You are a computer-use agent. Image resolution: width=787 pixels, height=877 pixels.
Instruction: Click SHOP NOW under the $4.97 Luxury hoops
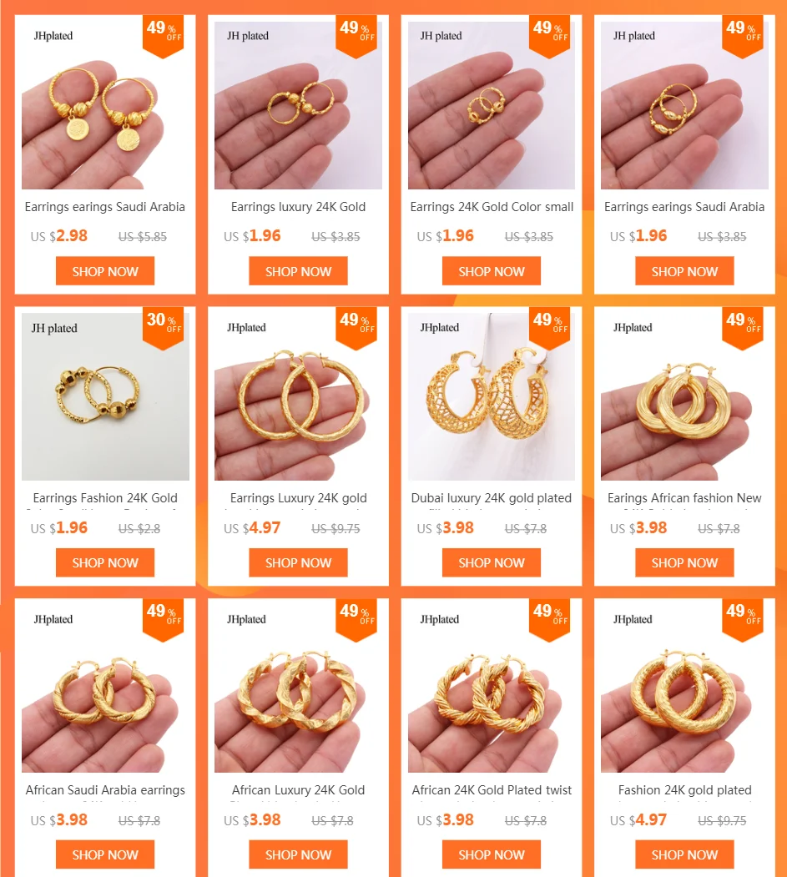tap(298, 562)
